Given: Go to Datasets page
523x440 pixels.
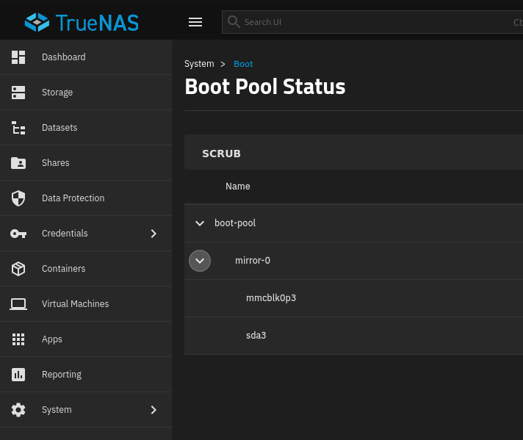Looking at the screenshot, I should 59,128.
